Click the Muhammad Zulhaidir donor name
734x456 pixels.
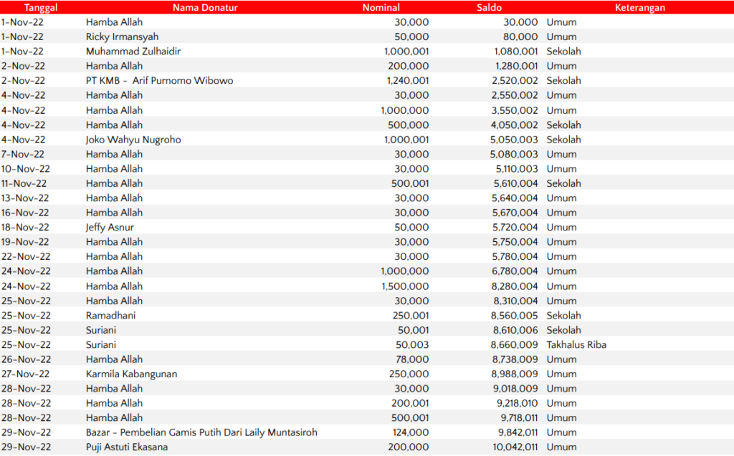[x=133, y=52]
